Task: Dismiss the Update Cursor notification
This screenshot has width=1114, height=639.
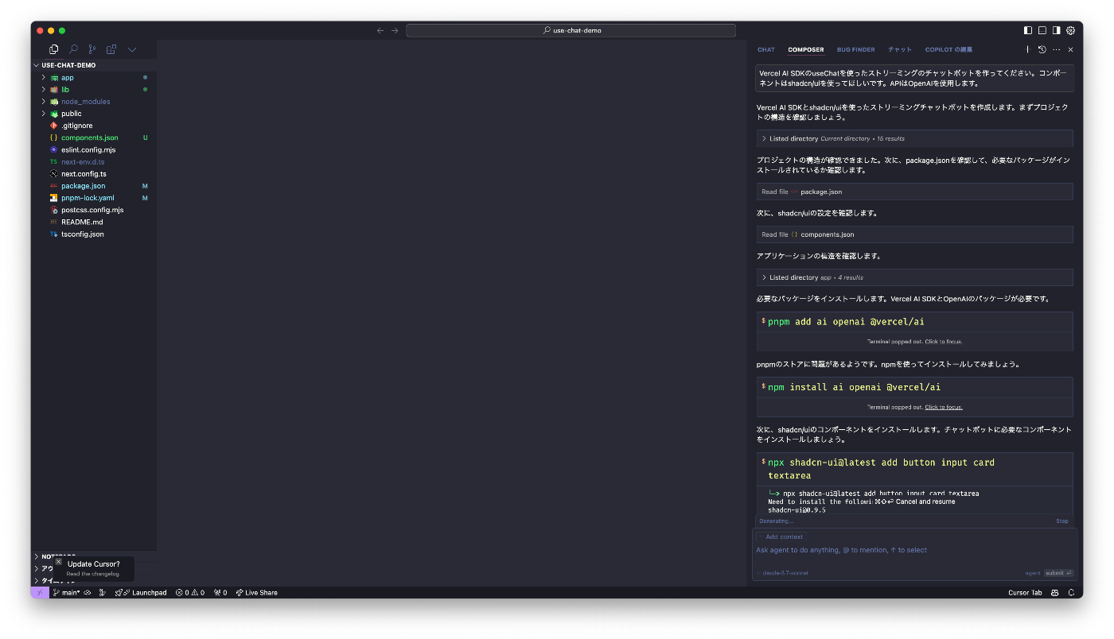Action: [x=58, y=562]
